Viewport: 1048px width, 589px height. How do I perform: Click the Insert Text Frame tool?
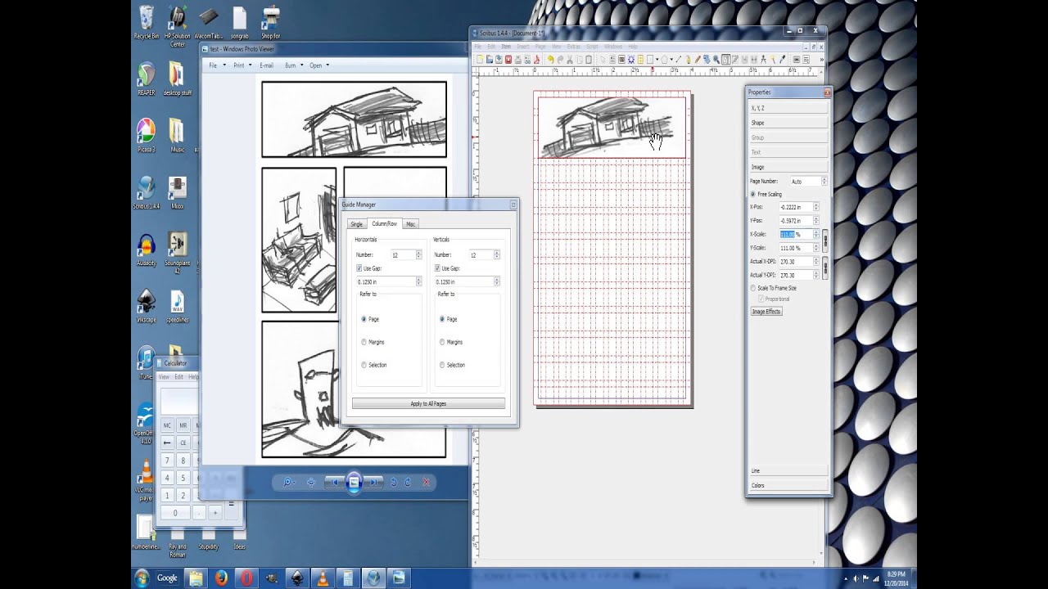pos(612,60)
